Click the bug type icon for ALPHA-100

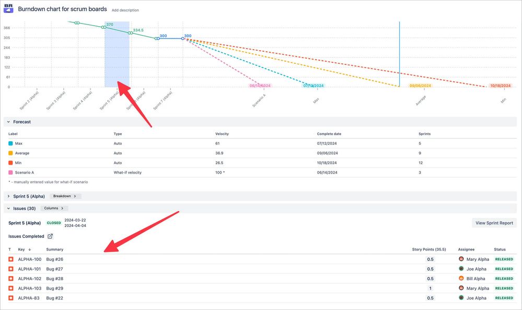10,259
